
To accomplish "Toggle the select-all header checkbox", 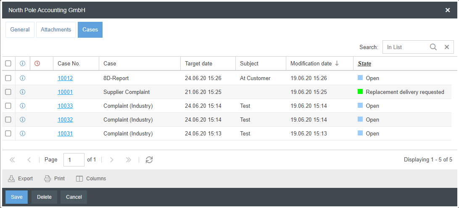I will coord(8,63).
